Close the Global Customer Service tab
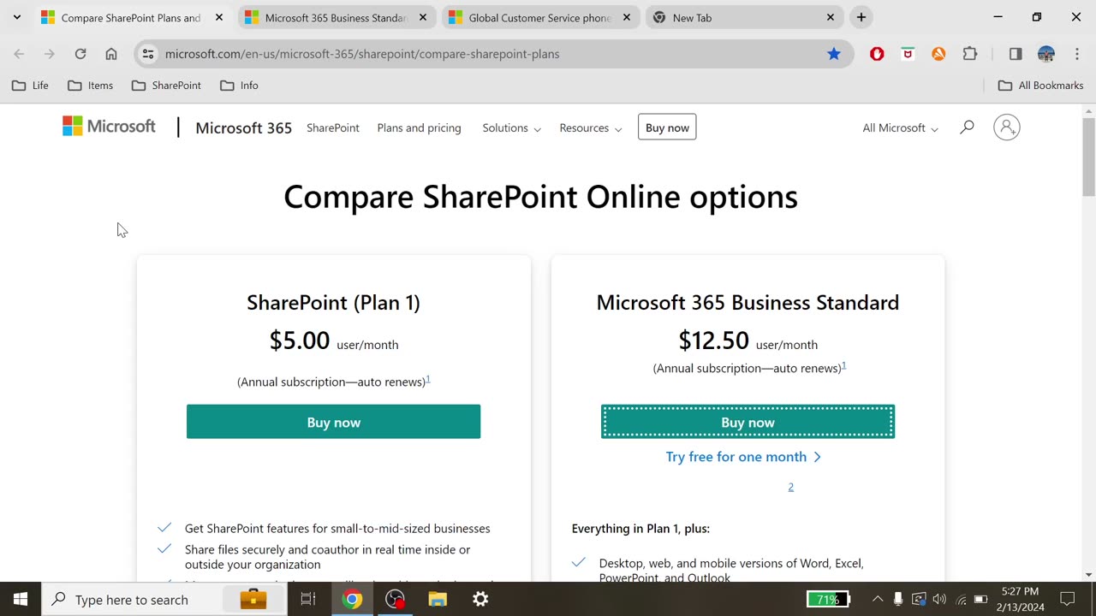The height and width of the screenshot is (616, 1096). click(627, 17)
